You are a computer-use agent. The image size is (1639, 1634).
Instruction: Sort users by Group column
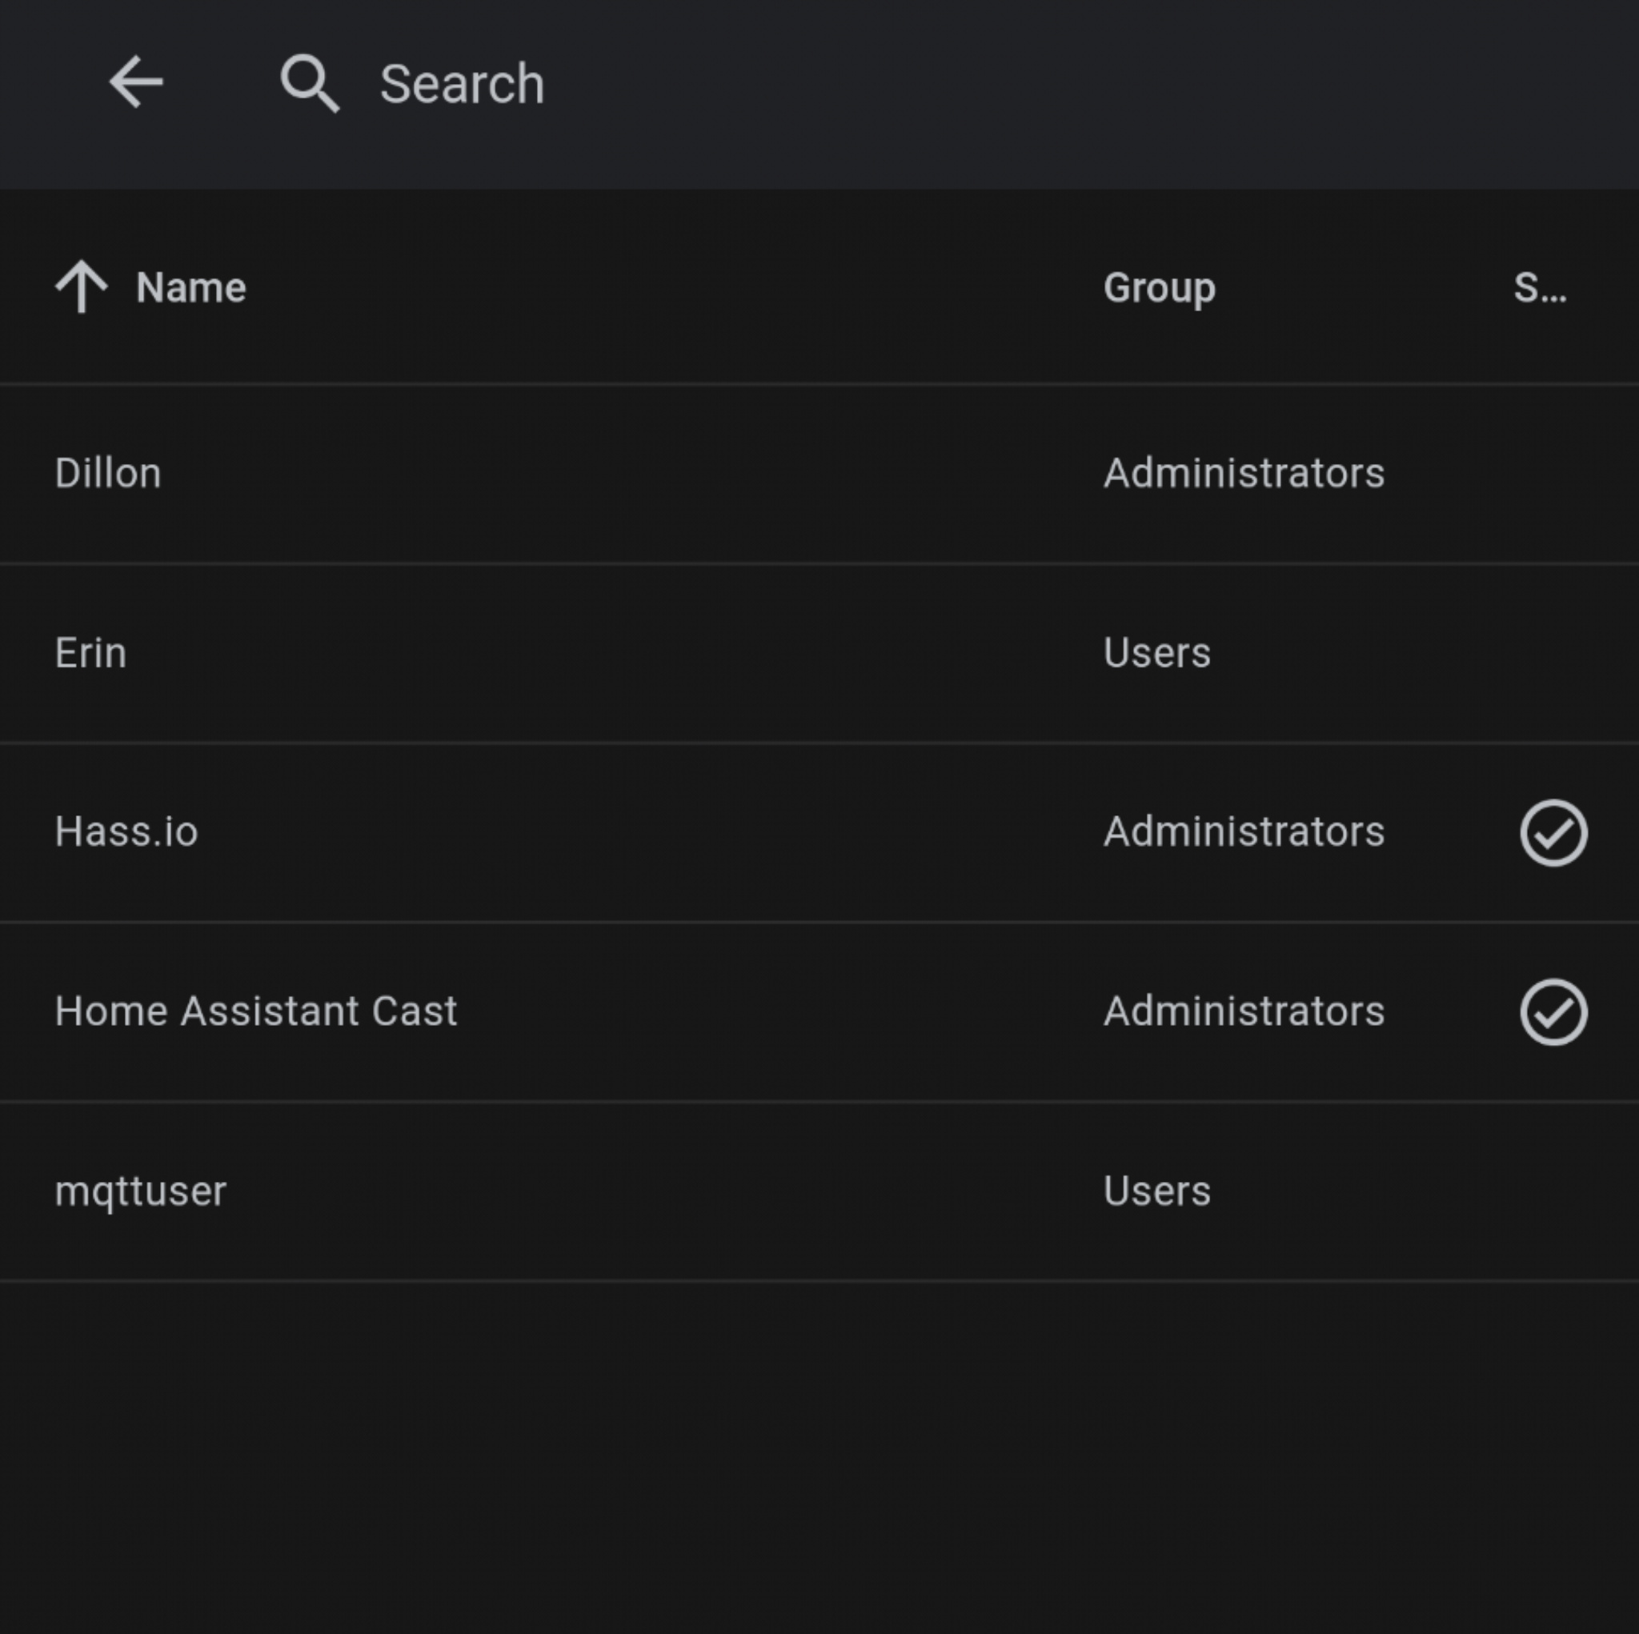click(1159, 287)
